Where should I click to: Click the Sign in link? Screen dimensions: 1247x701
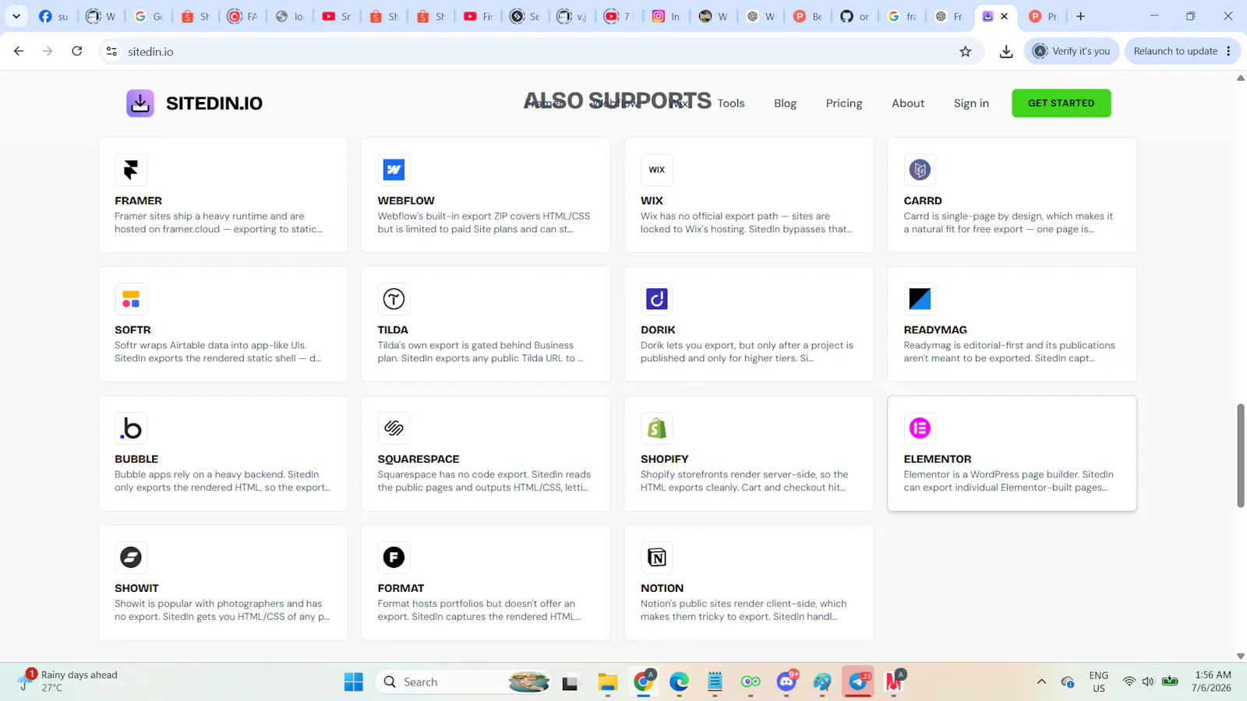point(971,103)
